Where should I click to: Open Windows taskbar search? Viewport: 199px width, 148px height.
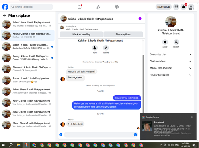(x=11, y=145)
